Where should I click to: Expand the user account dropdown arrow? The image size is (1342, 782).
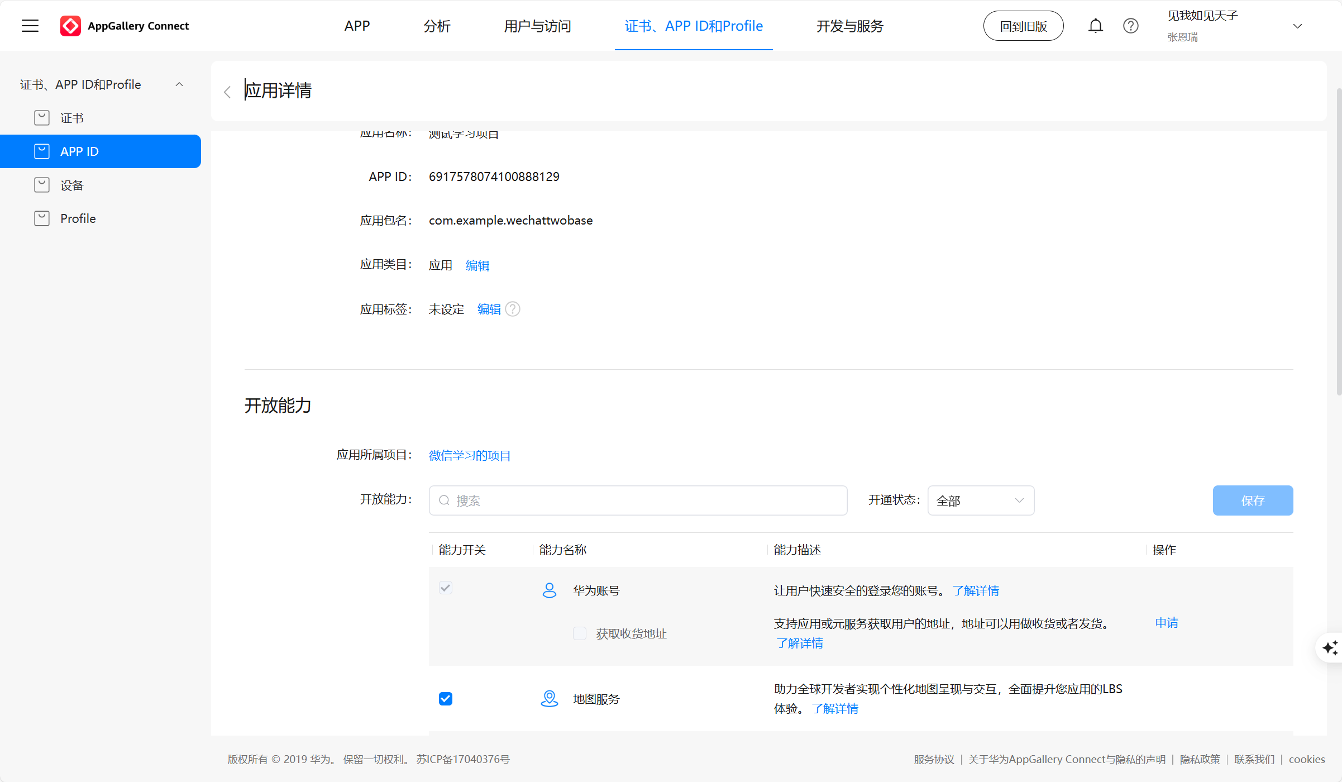1297,26
